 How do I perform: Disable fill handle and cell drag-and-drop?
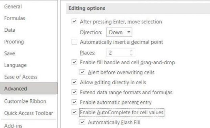tap(74, 62)
